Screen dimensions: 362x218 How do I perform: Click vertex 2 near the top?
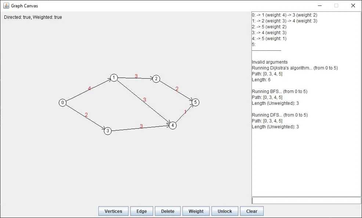(x=156, y=79)
